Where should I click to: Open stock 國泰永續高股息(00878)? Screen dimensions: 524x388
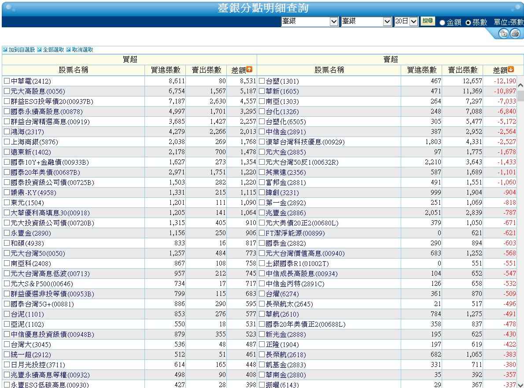pyautogui.click(x=46, y=111)
